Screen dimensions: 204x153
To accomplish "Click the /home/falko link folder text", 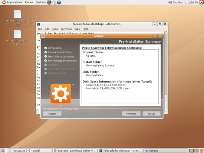I will 94,75.
